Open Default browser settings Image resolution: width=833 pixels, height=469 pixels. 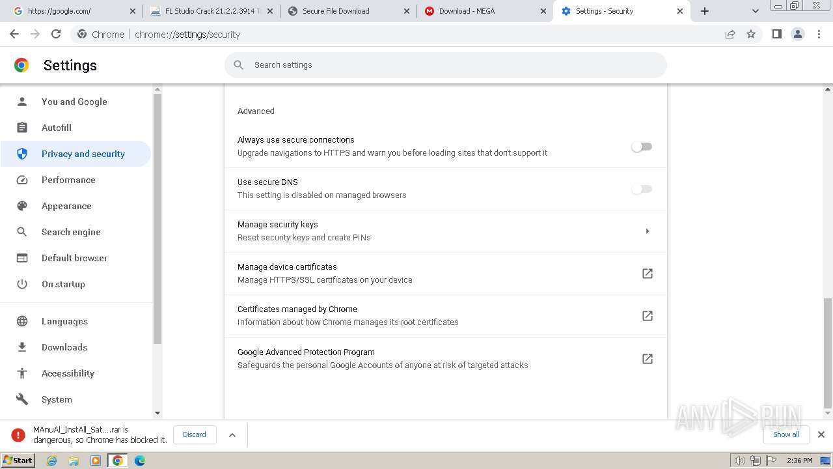coord(75,258)
